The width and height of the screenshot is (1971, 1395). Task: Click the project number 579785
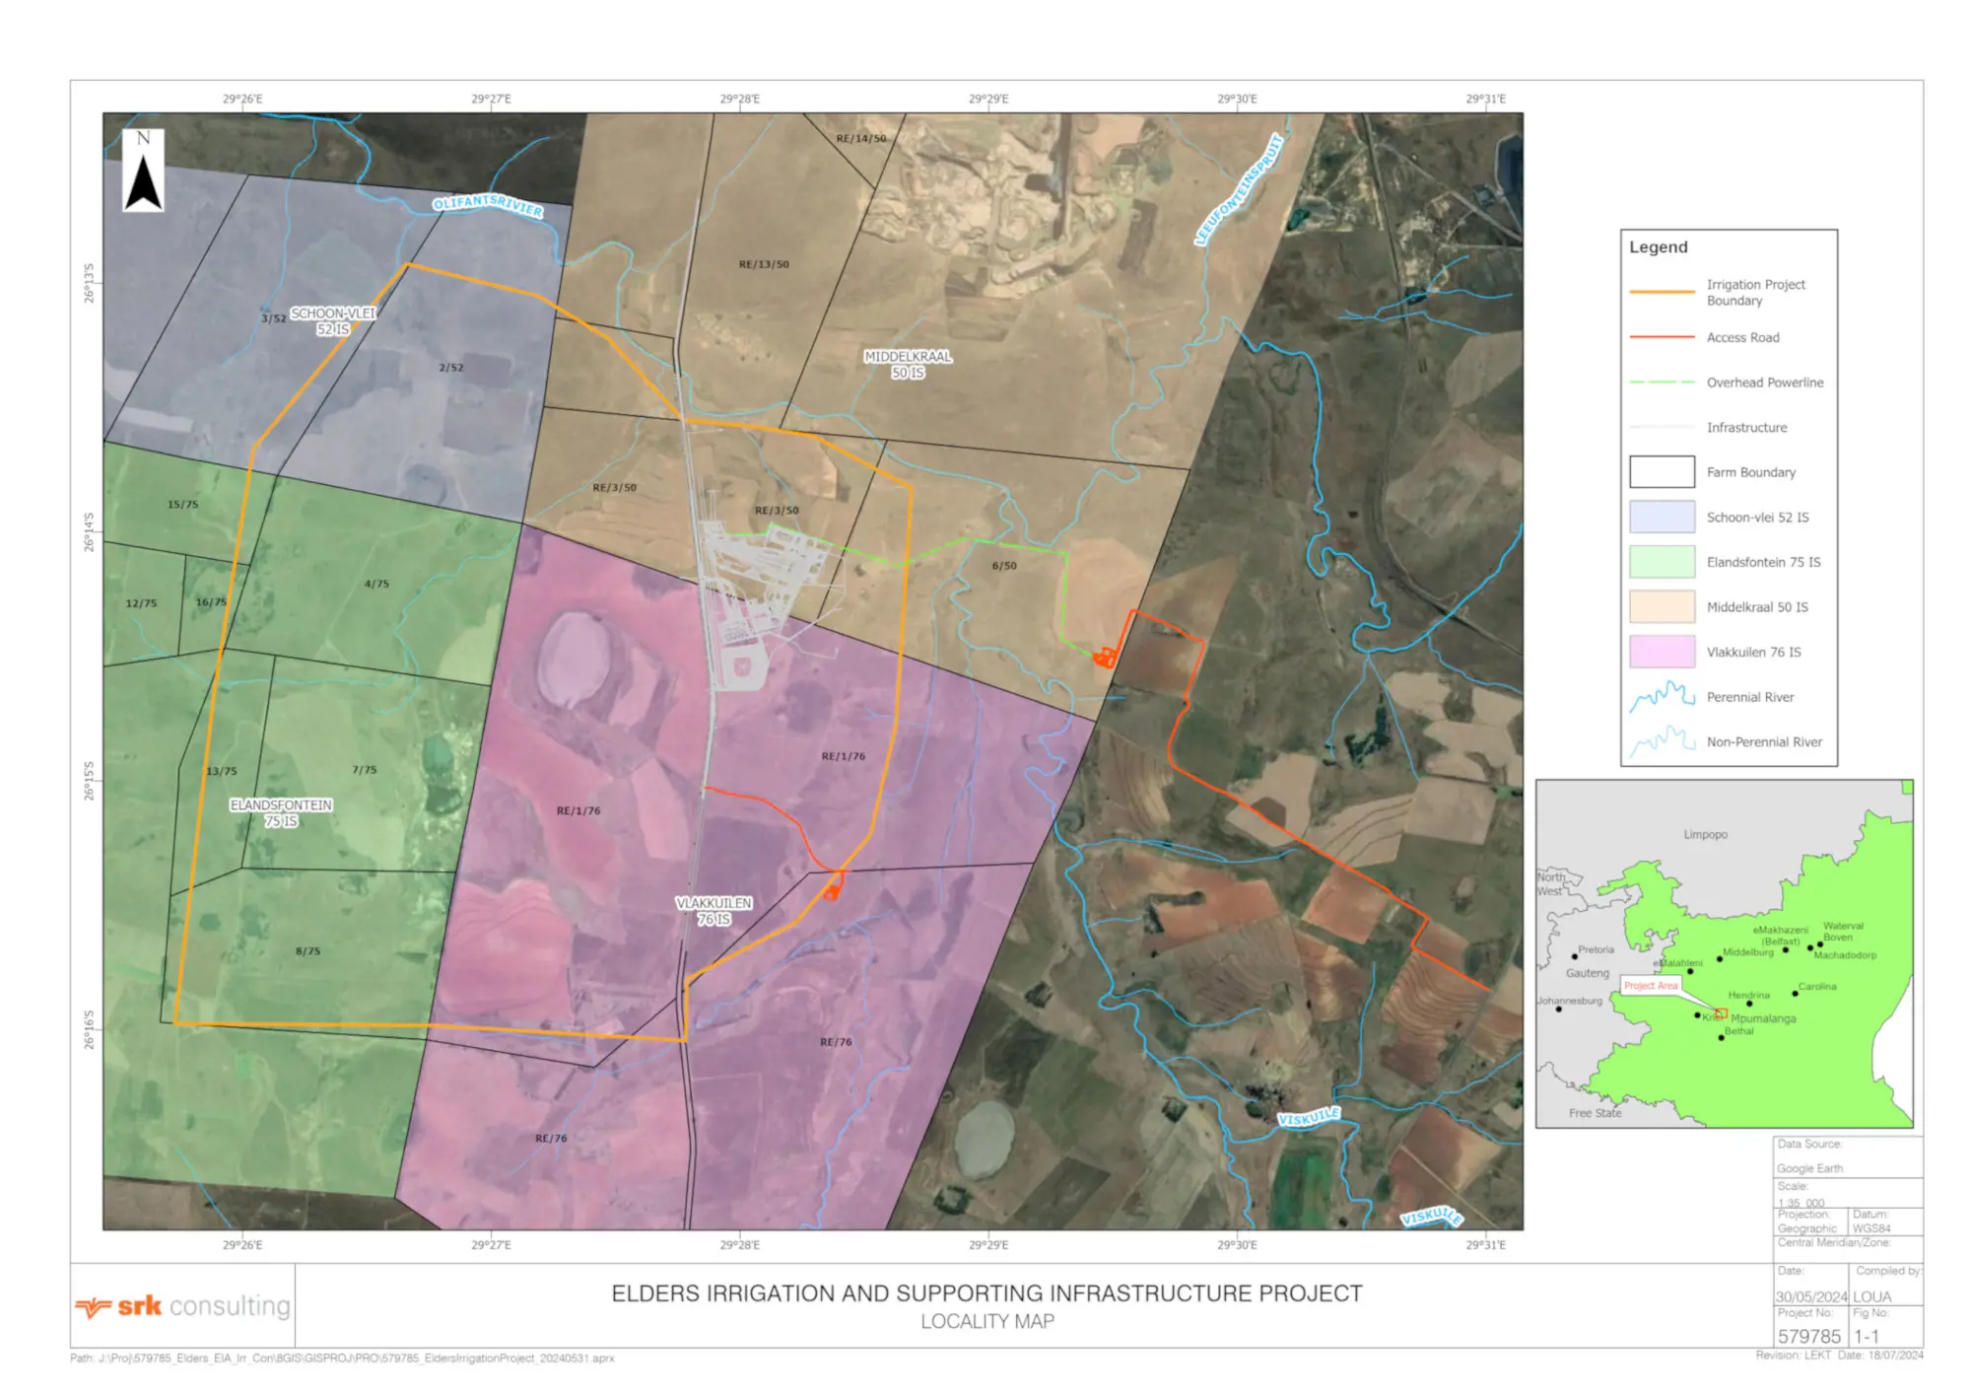(x=1808, y=1337)
